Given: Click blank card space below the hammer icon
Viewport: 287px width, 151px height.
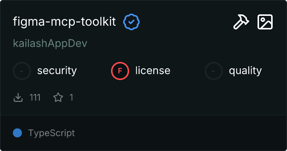Looking at the screenshot, I should pyautogui.click(x=240, y=45).
